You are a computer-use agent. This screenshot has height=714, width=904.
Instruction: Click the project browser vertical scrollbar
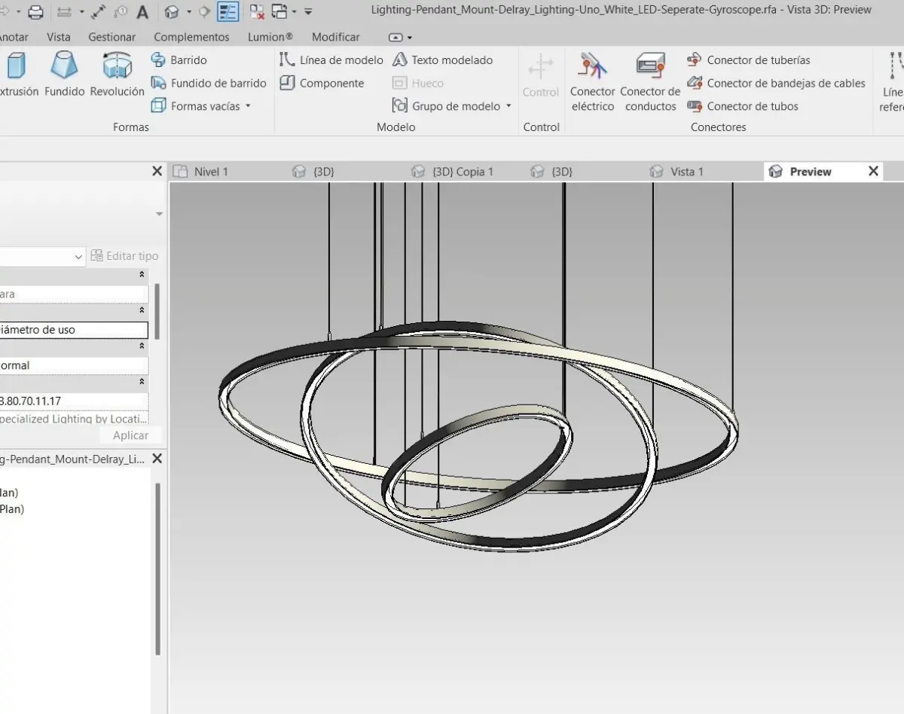[157, 569]
